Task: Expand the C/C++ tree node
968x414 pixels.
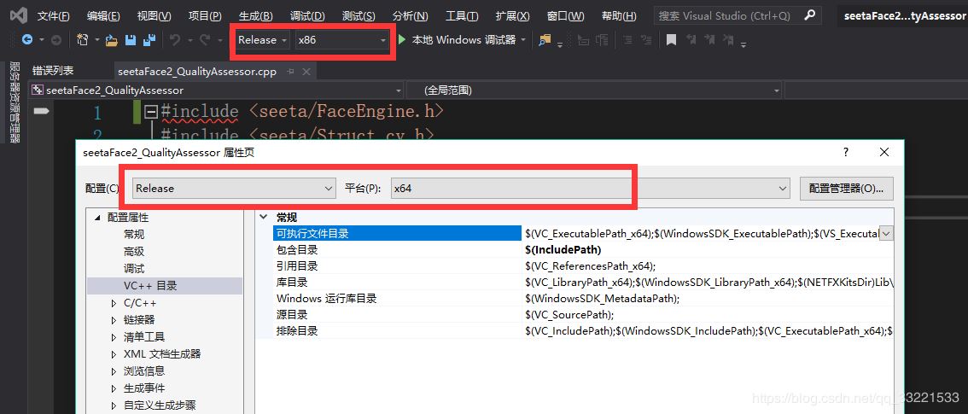Action: (x=114, y=303)
